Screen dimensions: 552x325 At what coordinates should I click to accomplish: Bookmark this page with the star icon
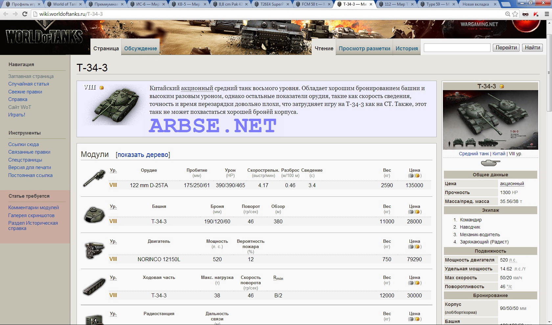point(515,14)
